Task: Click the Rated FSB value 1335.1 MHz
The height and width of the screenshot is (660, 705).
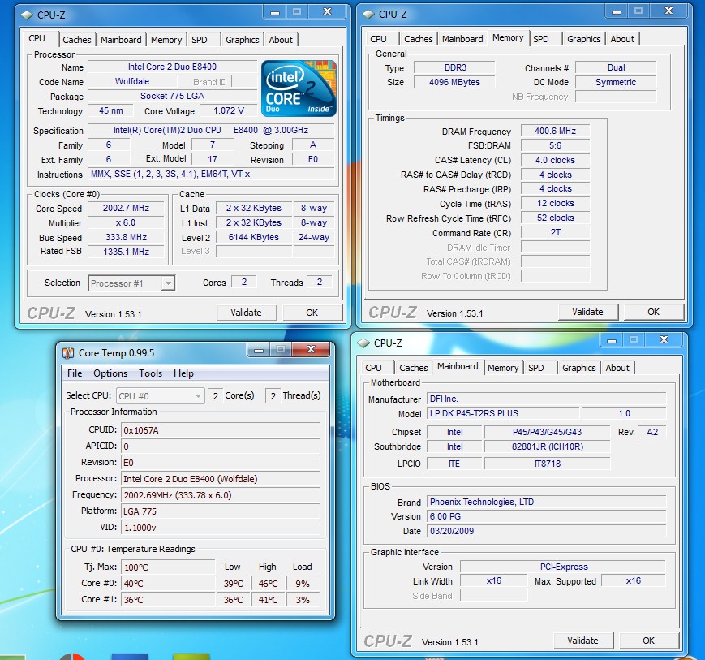Action: (x=126, y=252)
